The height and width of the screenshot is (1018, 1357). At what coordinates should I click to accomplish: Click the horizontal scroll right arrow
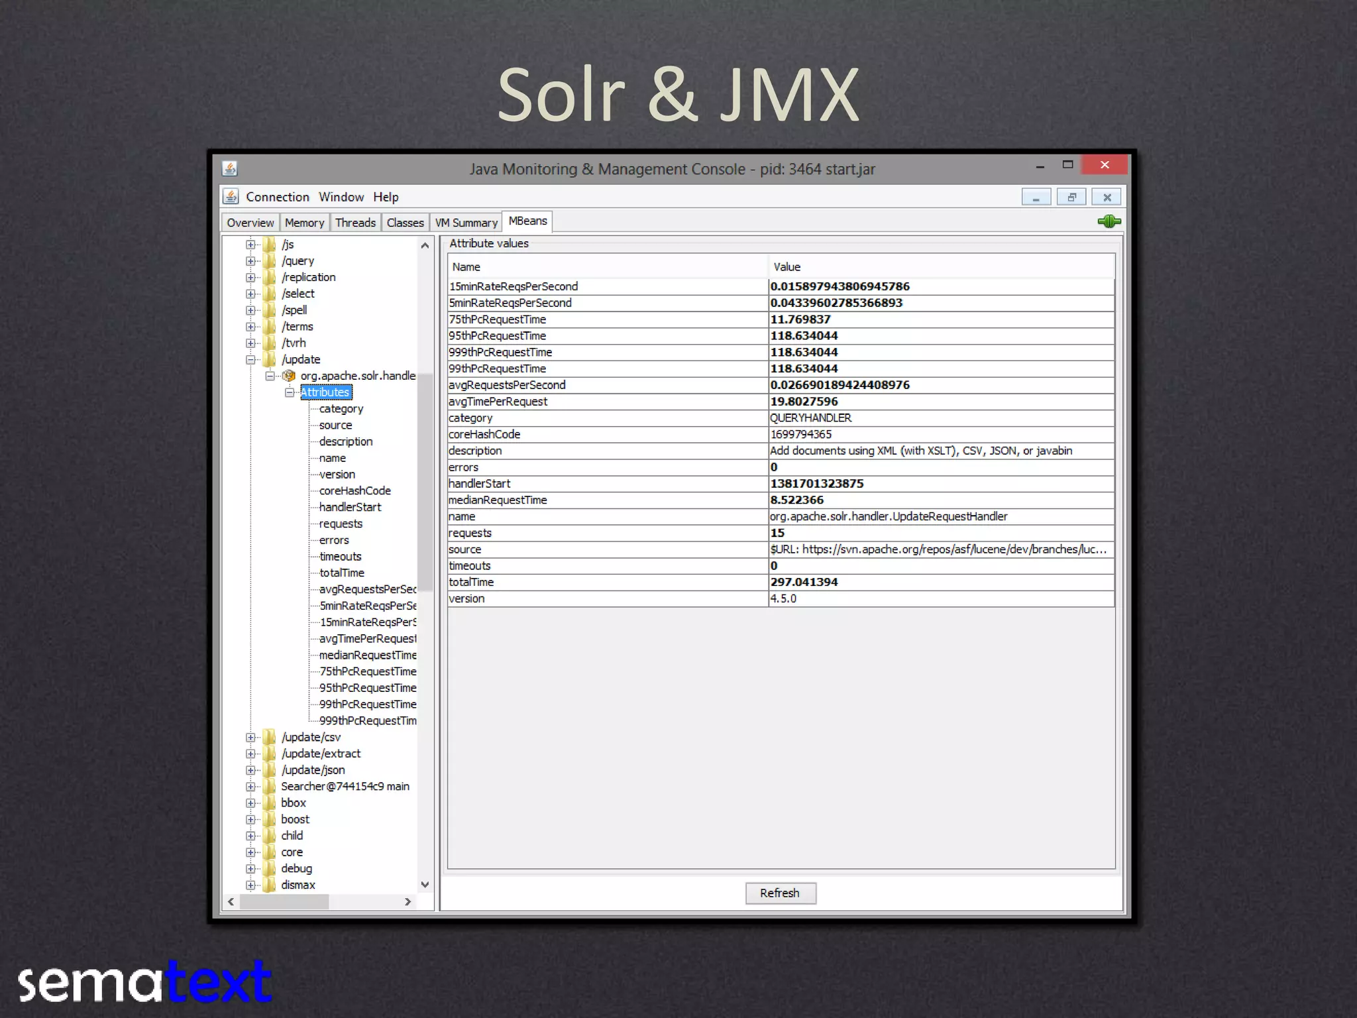tap(408, 901)
